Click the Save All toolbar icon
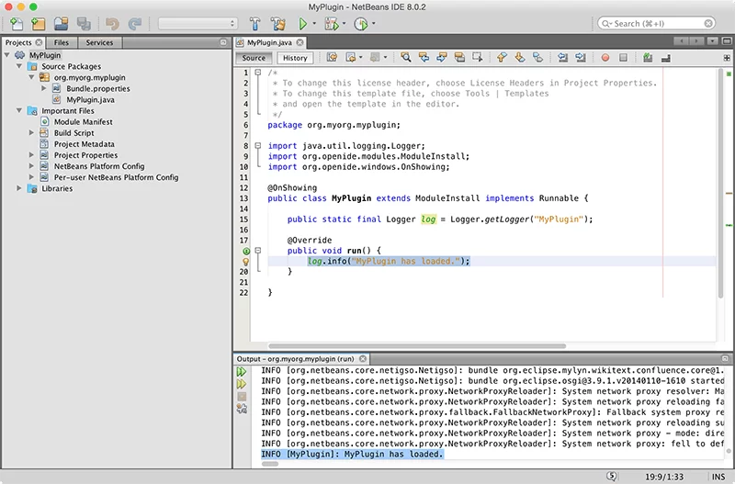 tap(84, 24)
